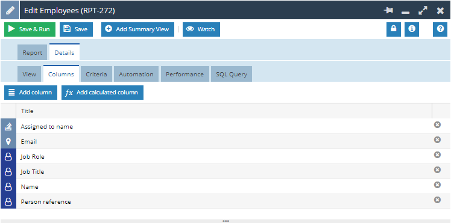Click Add column button

click(31, 93)
